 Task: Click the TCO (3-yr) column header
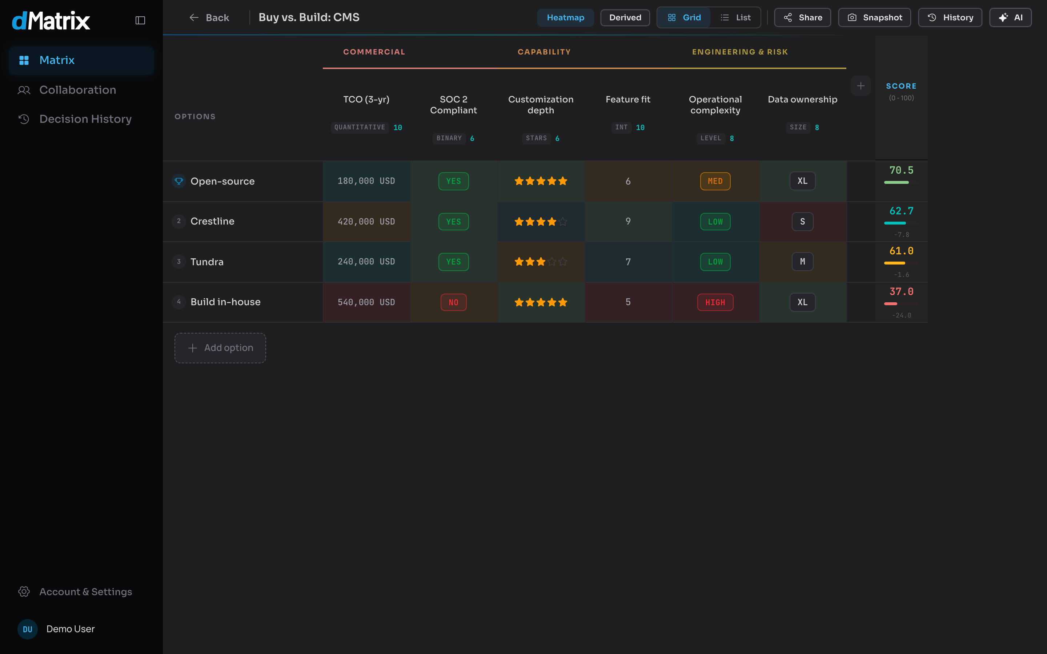(366, 100)
